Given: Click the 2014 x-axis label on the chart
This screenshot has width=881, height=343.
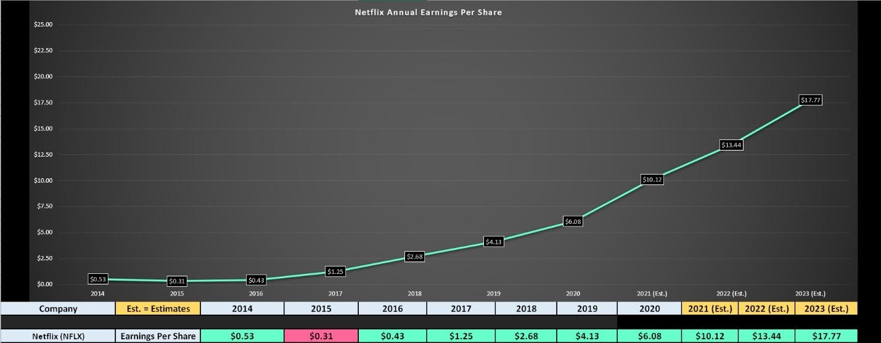Looking at the screenshot, I should (97, 294).
